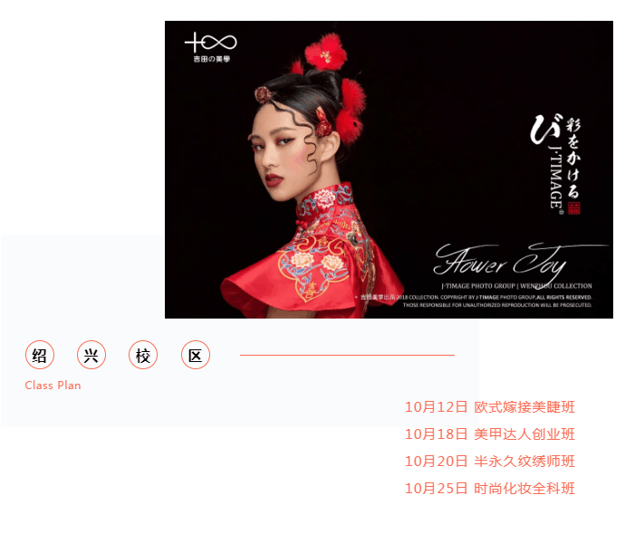
Task: Click the infinity logo on photo
Action: click(210, 43)
